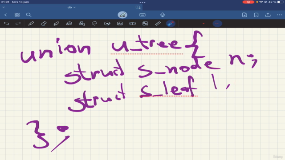
Task: Tap the screen recording indicator
Action: 248,2
